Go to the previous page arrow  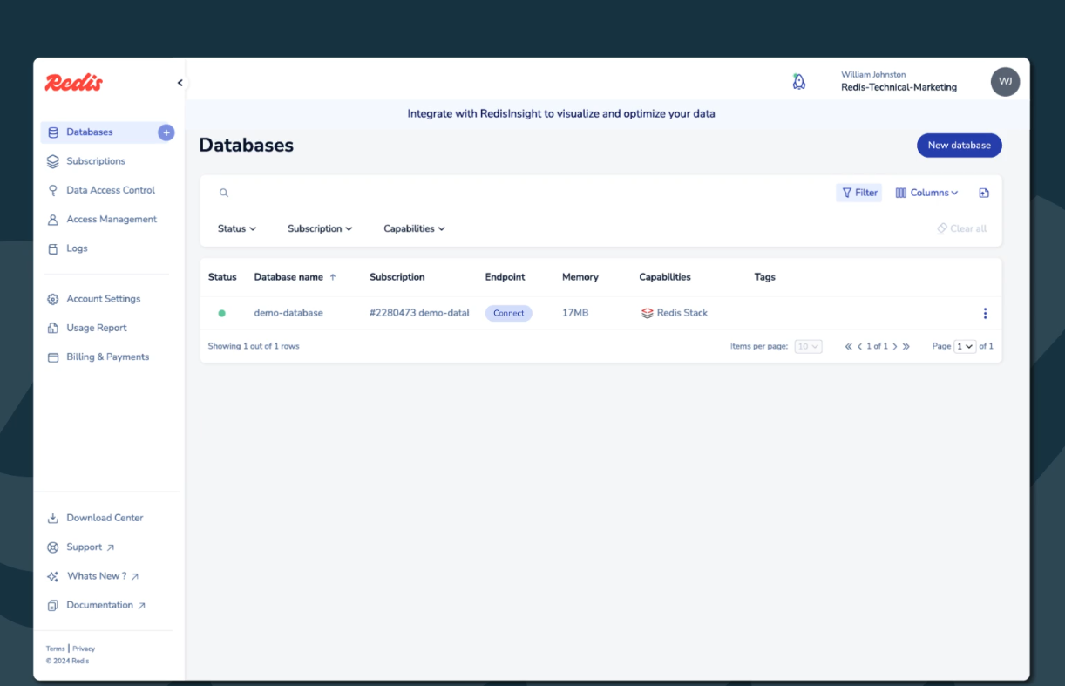859,346
